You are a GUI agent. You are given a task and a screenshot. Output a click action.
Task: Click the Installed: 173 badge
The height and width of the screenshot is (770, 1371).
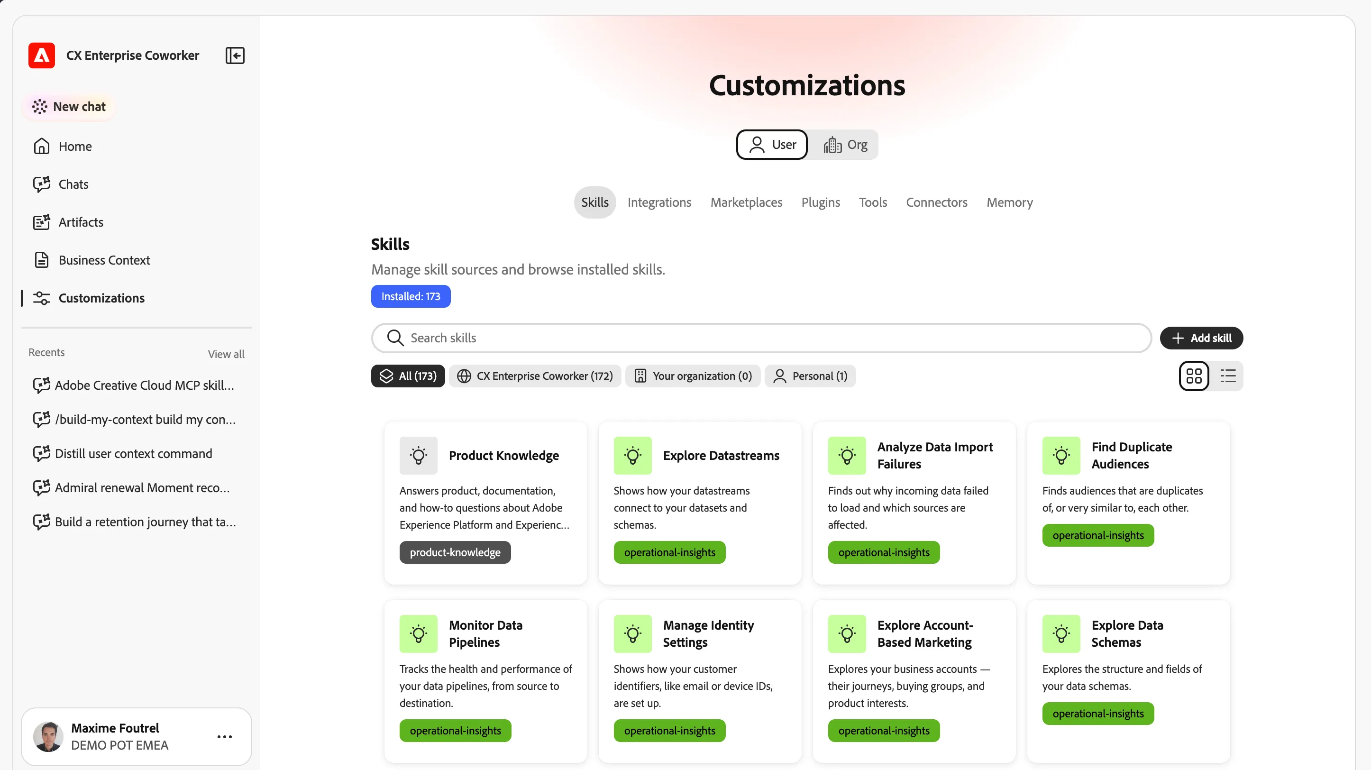tap(411, 296)
